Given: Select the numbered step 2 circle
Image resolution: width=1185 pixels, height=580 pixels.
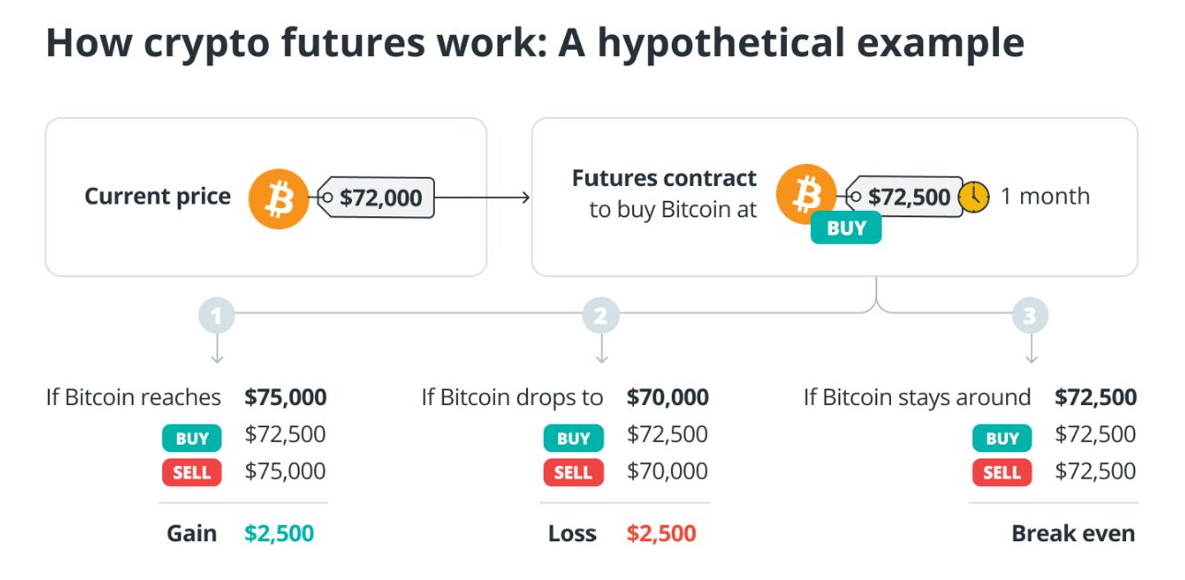Looking at the screenshot, I should coord(601,317).
